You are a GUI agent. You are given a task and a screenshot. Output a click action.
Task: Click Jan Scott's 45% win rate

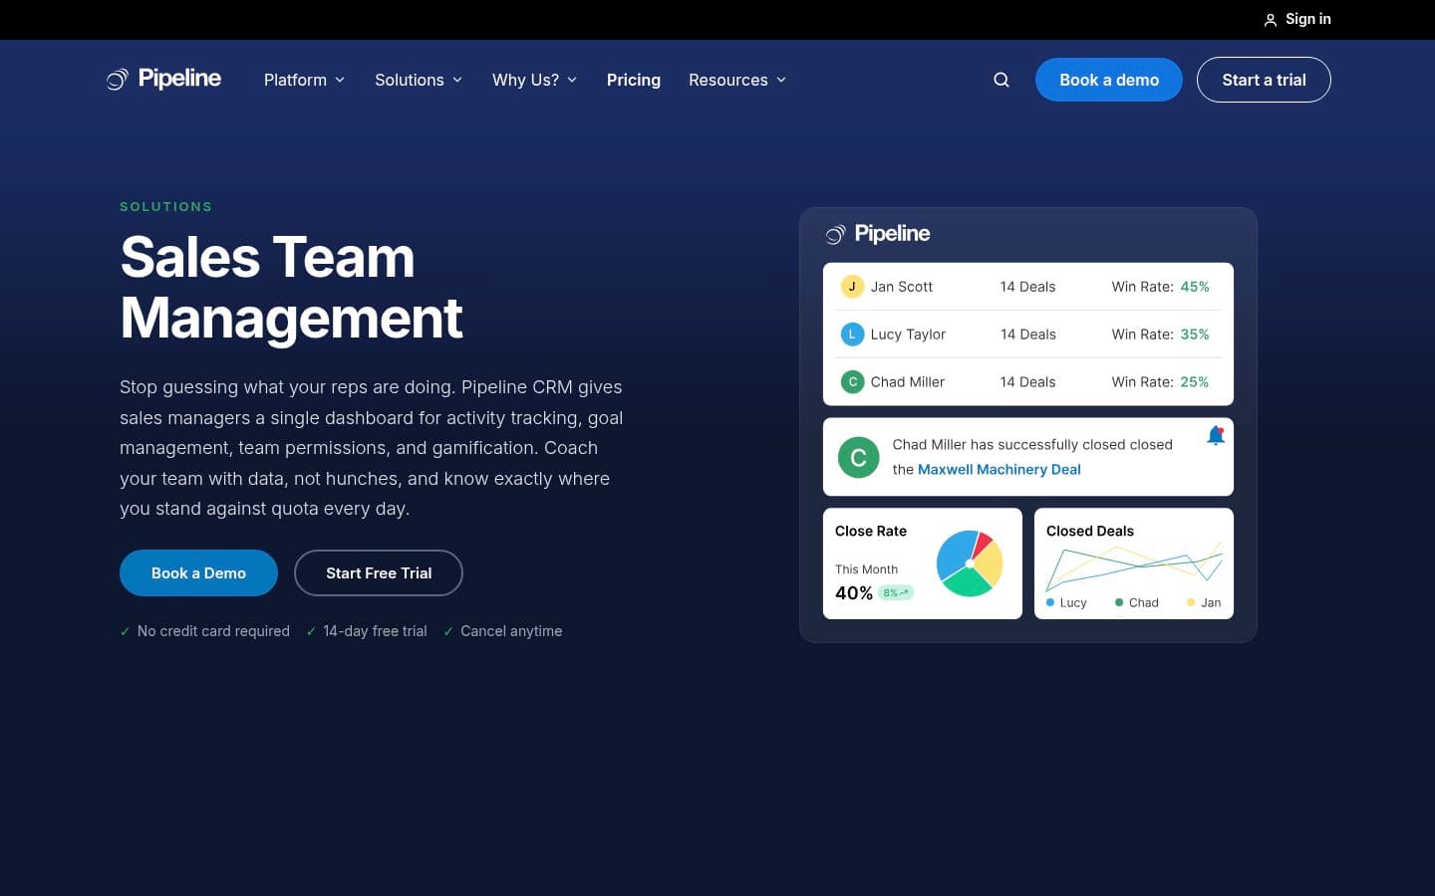tap(1195, 287)
